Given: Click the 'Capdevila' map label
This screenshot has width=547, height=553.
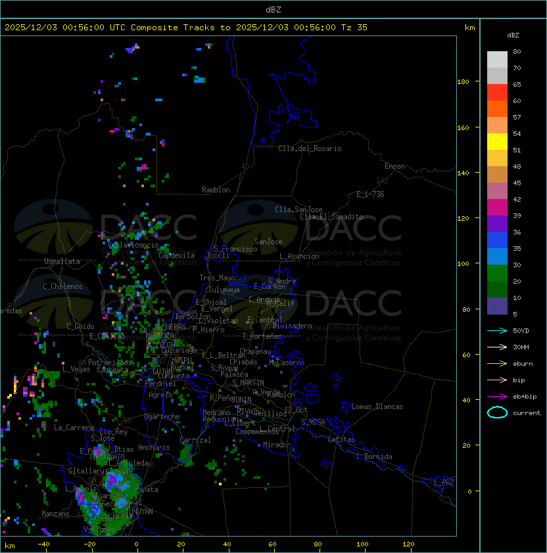Looking at the screenshot, I should pos(177,255).
